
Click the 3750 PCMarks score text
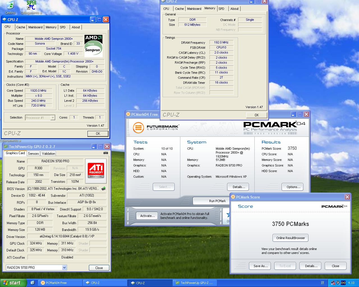point(290,224)
